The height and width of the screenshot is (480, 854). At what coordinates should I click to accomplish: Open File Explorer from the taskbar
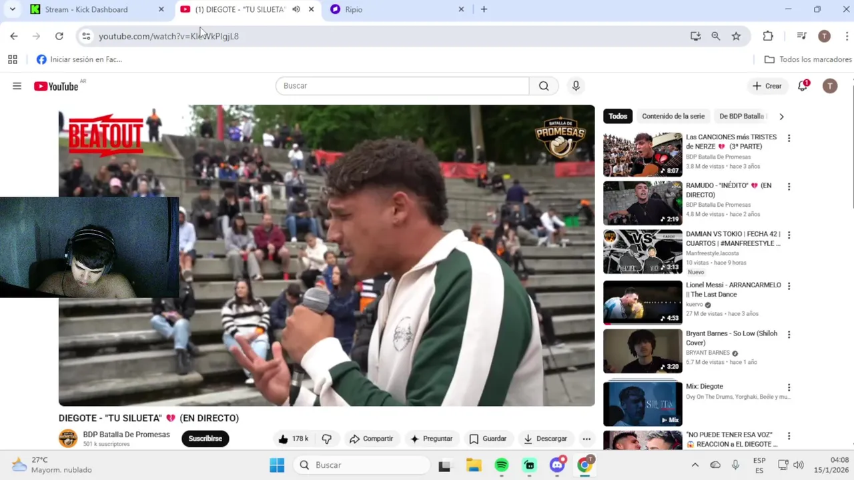474,465
